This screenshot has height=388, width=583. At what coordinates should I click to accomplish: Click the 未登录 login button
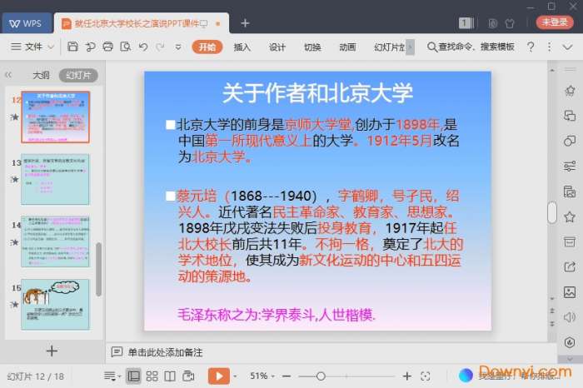555,22
